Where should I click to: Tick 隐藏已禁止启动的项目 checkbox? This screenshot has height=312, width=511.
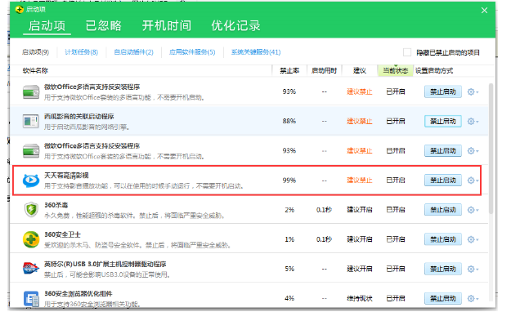(x=407, y=52)
